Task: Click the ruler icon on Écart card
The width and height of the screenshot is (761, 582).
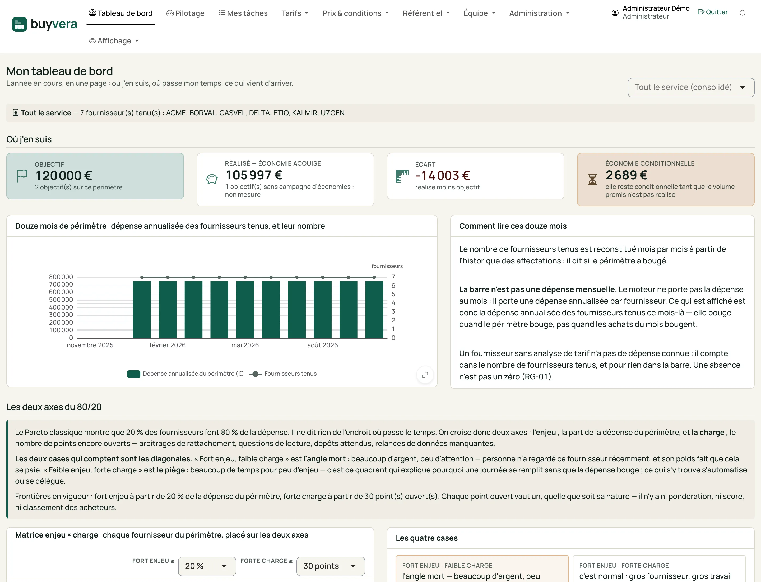Action: pyautogui.click(x=402, y=176)
